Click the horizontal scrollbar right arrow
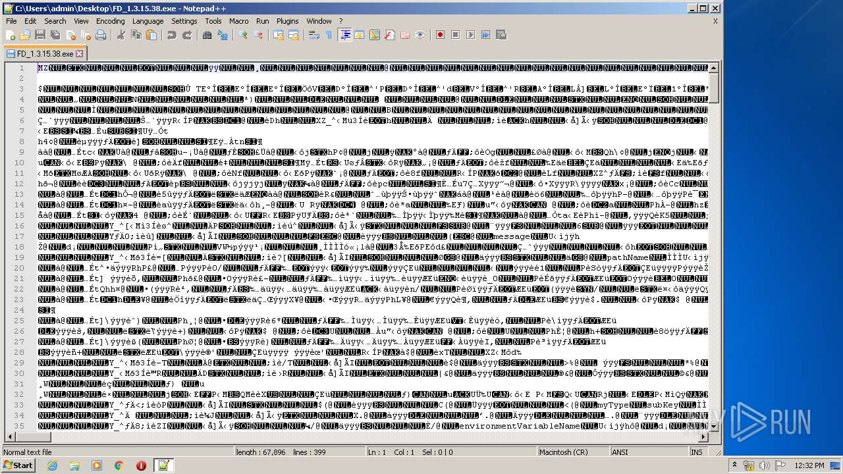 point(703,437)
